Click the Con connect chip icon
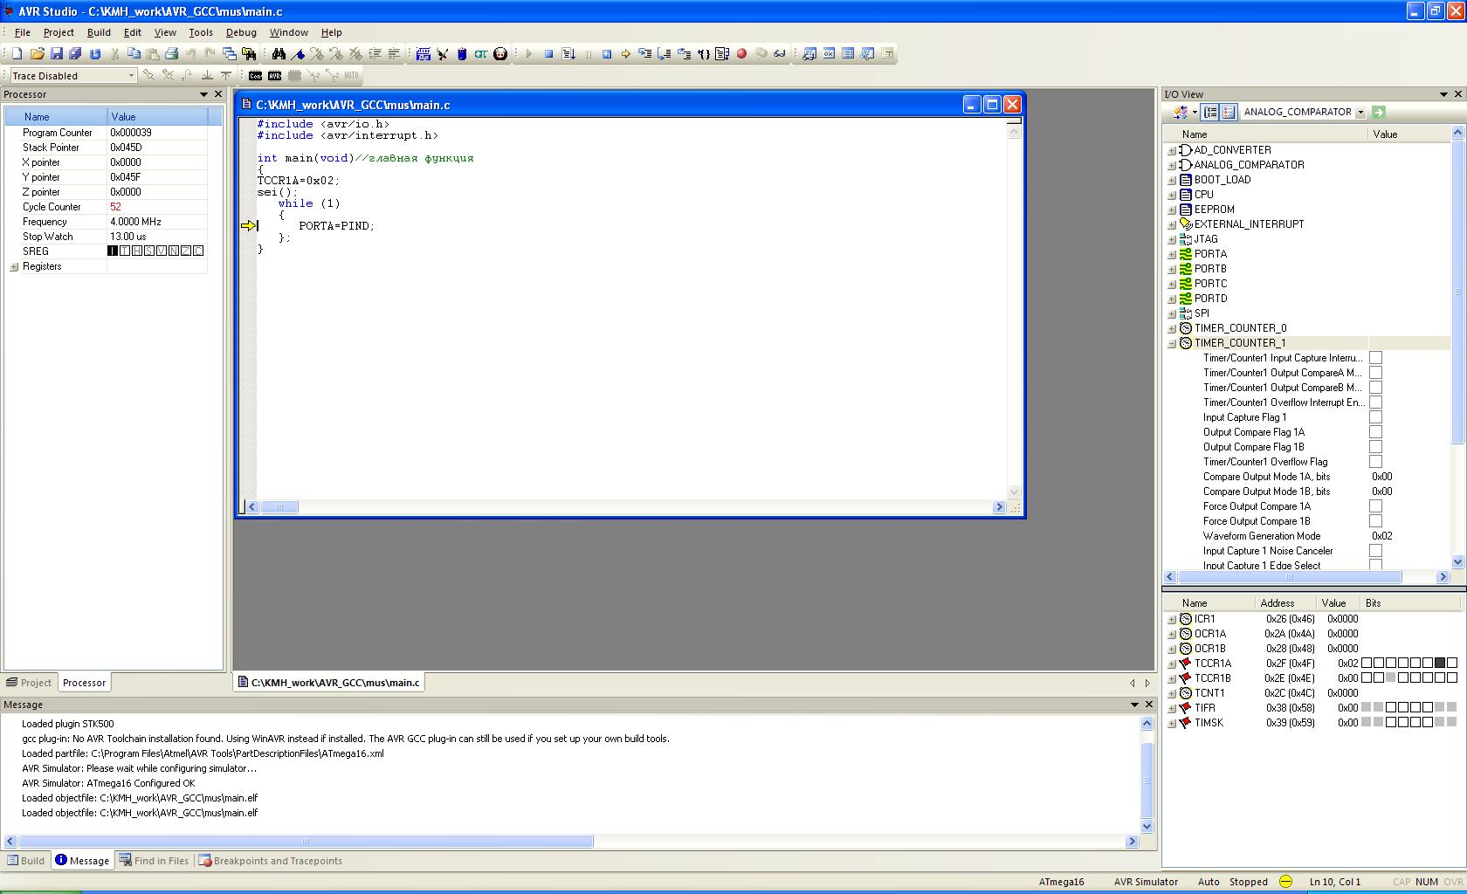The image size is (1467, 894). click(255, 76)
